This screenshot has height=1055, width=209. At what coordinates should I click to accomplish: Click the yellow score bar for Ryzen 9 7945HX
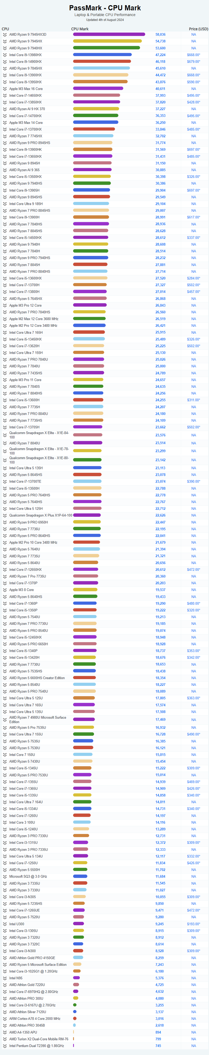(x=108, y=41)
